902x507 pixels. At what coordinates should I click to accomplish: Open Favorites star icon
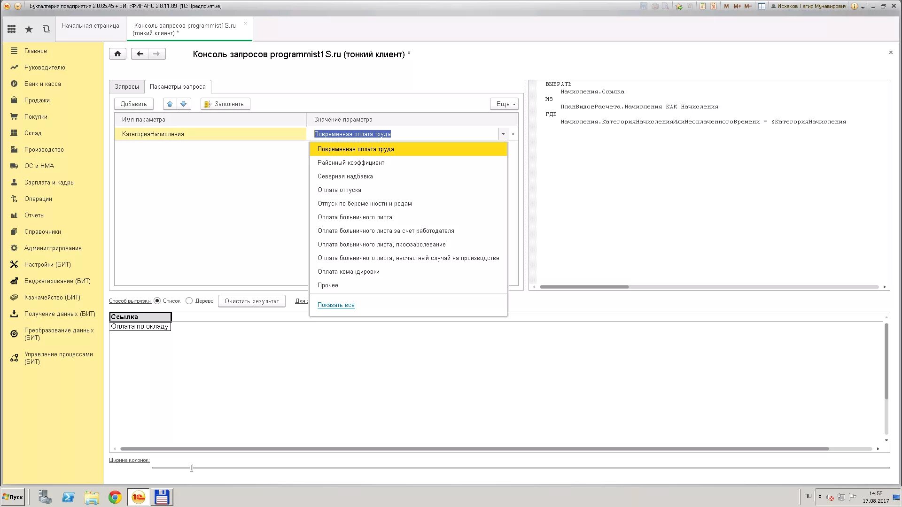pos(29,29)
